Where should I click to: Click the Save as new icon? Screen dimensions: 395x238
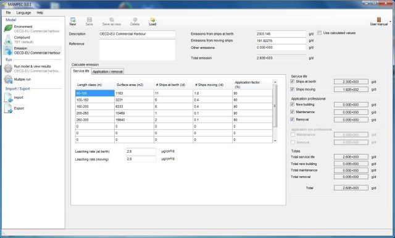[112, 20]
